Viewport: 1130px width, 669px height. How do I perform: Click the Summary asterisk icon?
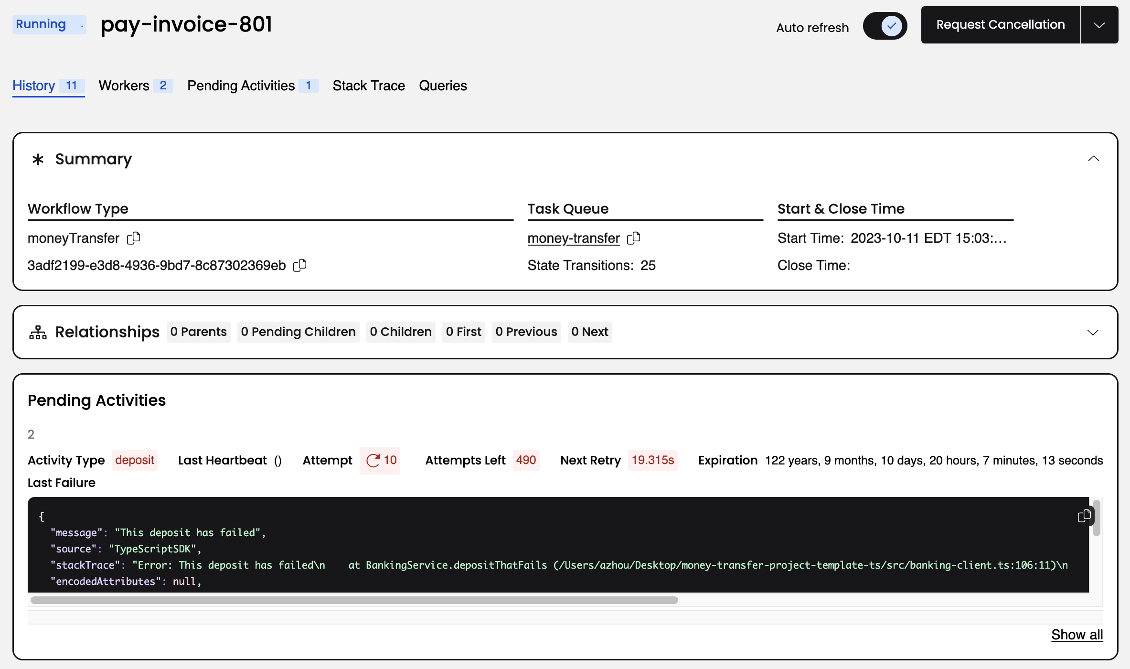38,159
